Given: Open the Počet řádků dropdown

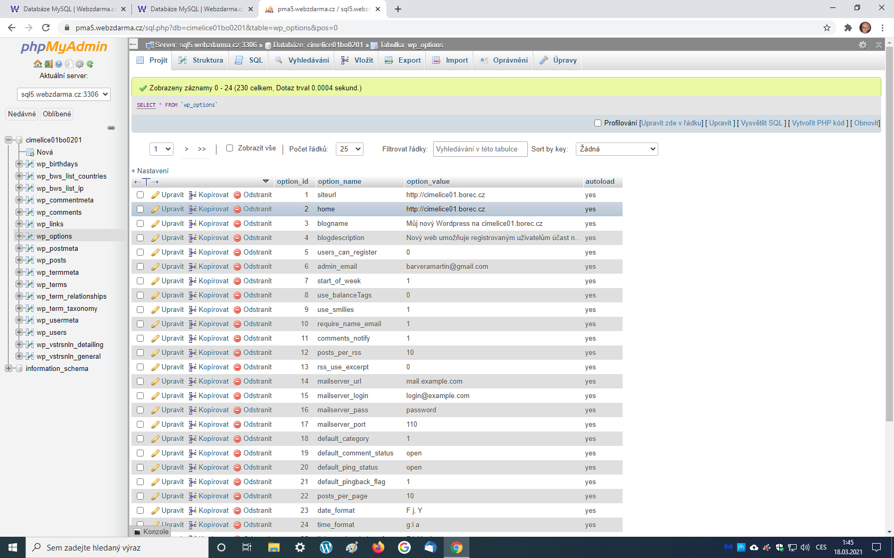Looking at the screenshot, I should [x=350, y=149].
